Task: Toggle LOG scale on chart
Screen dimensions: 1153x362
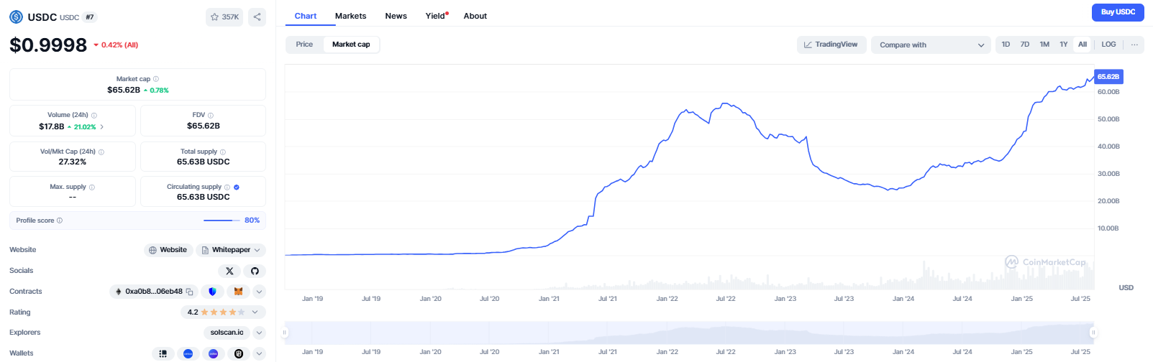Action: pos(1108,45)
